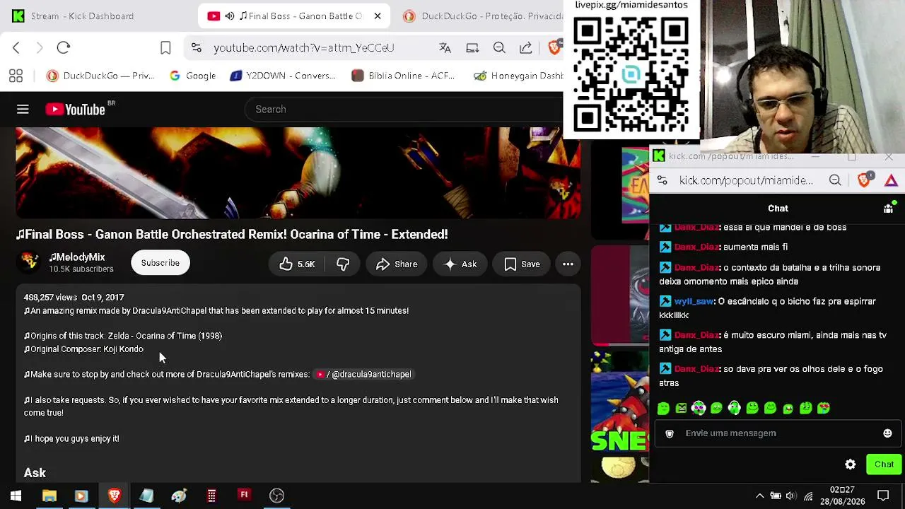Open Kick chat settings gear
Viewport: 905px width, 509px height.
pos(851,464)
